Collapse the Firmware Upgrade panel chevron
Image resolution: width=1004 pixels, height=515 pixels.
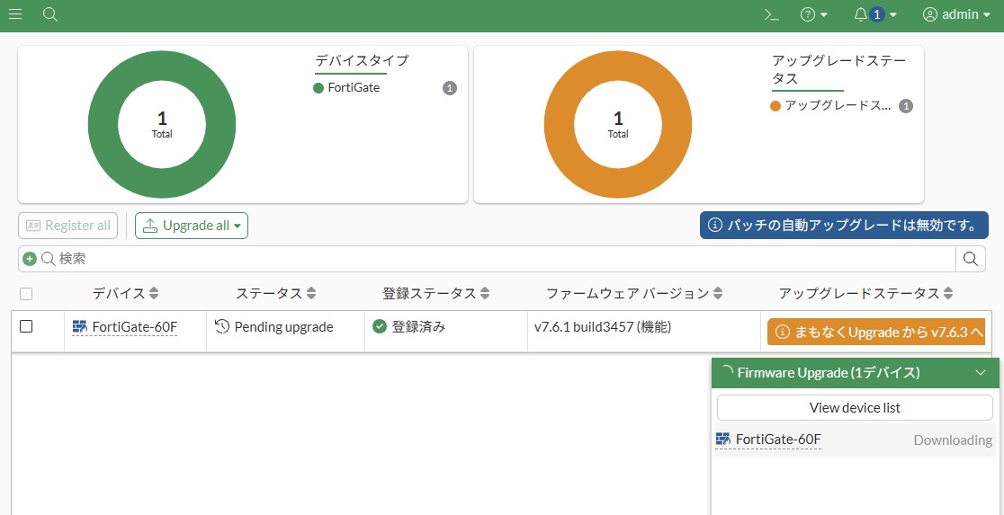(981, 373)
